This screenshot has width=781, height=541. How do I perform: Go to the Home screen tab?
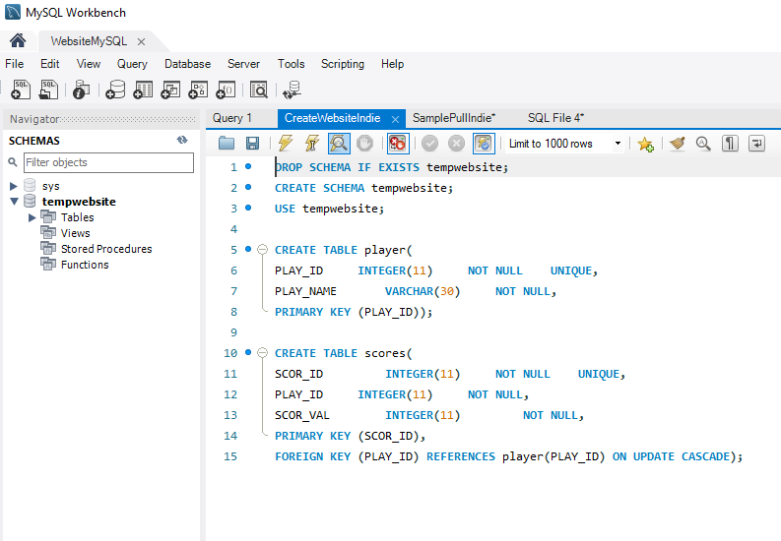point(18,40)
